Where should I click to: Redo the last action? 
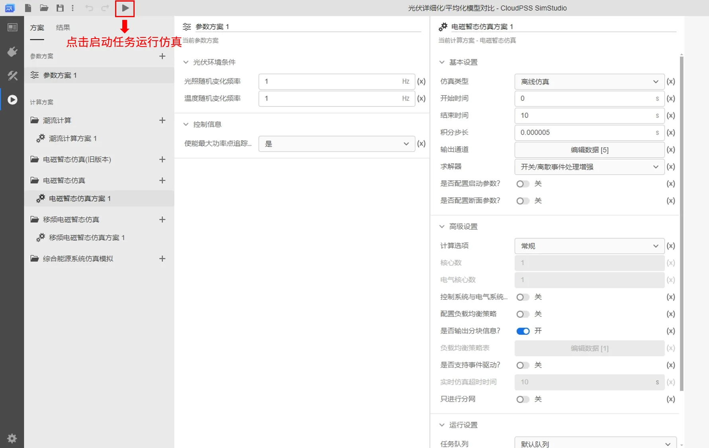105,8
